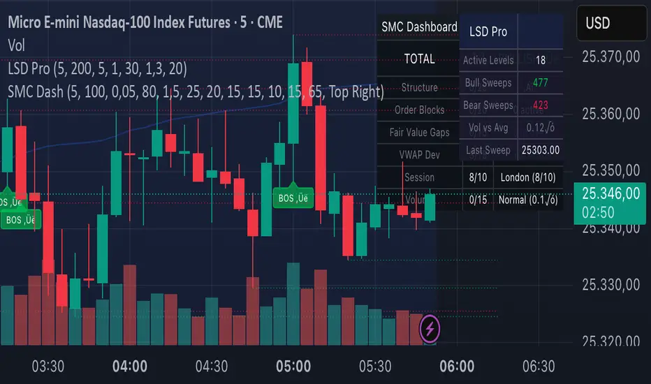Click the Active Levels value 18
Screen dimensions: 651x384
[x=541, y=60]
